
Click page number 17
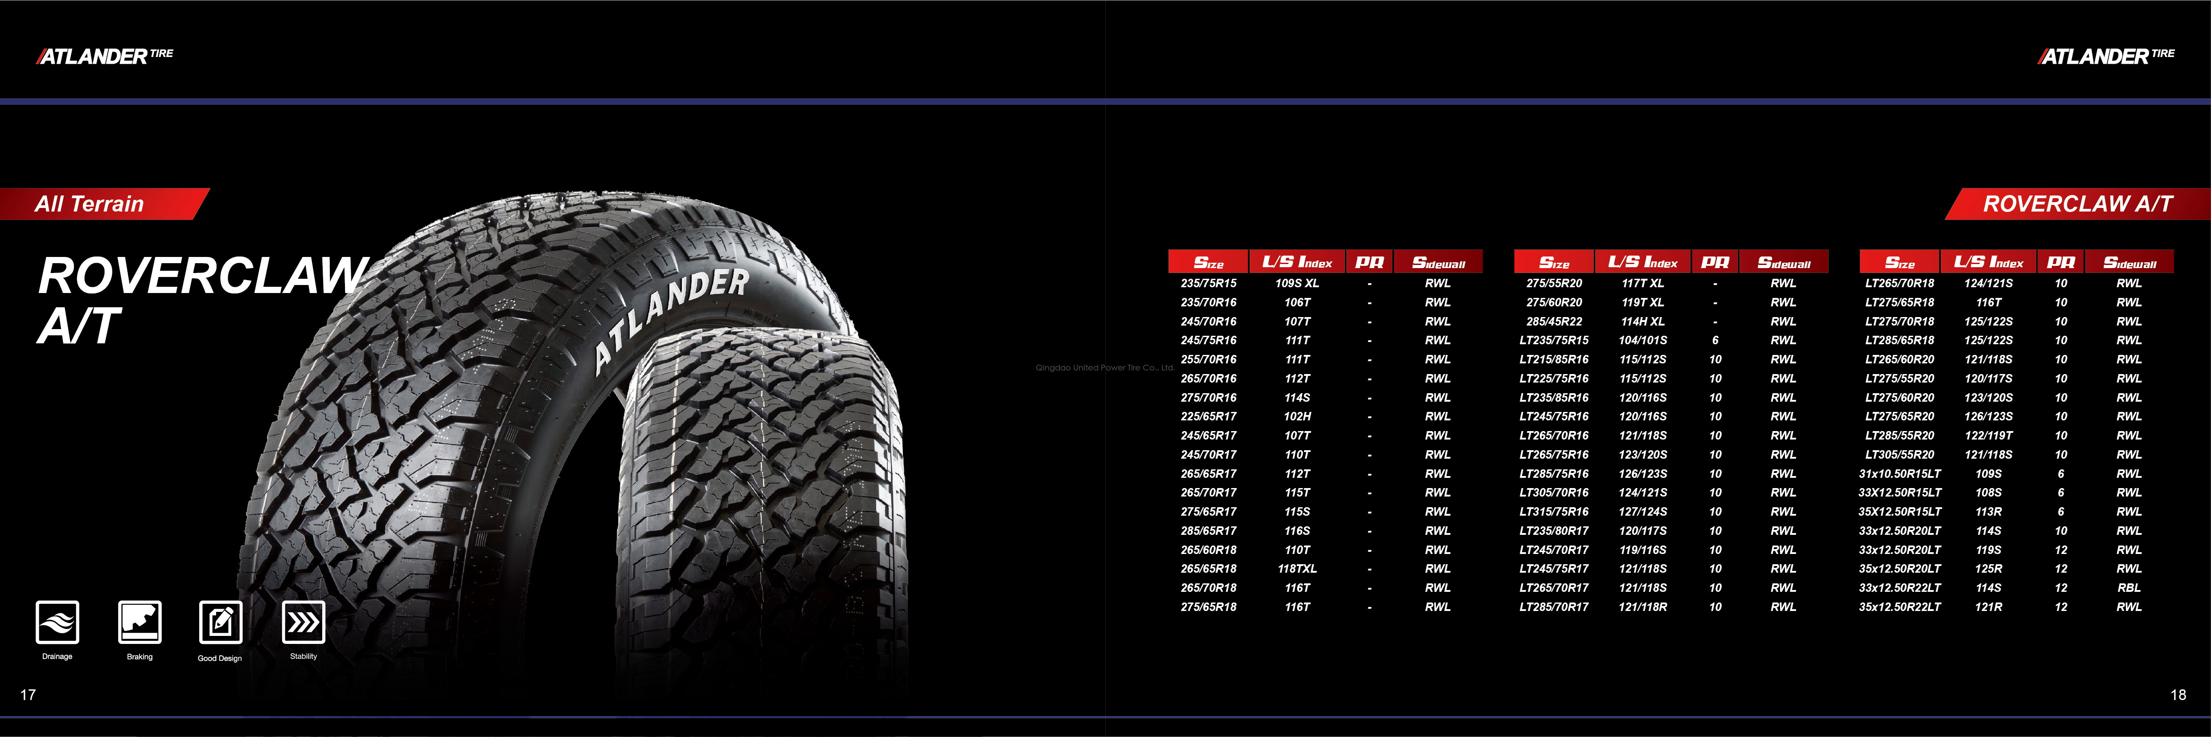click(x=28, y=695)
